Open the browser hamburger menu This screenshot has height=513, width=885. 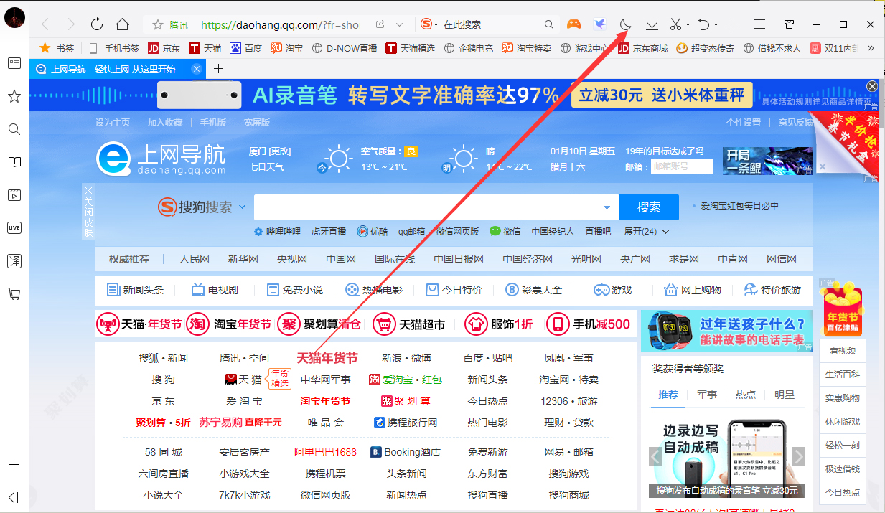point(759,24)
